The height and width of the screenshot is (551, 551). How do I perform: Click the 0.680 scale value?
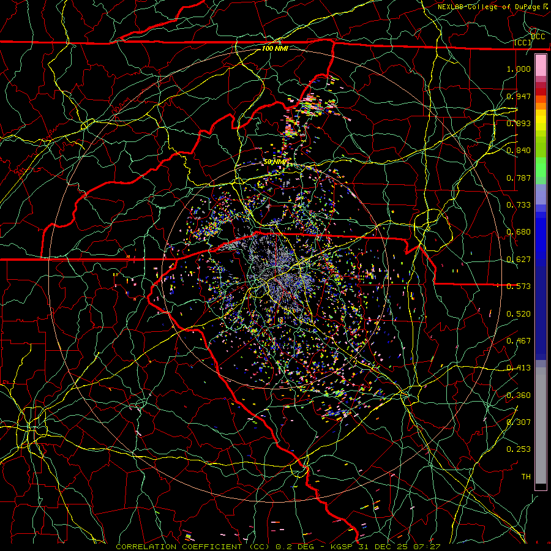click(x=519, y=232)
